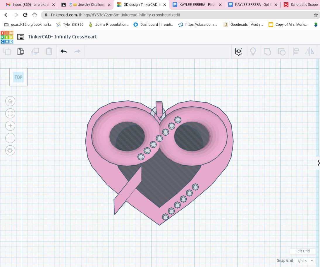Zoom out with the minus button
The height and width of the screenshot is (267, 320).
[10, 138]
